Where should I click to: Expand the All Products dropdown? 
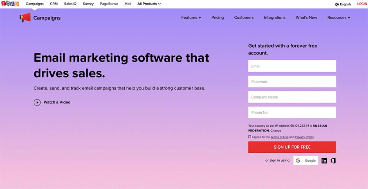pos(149,4)
